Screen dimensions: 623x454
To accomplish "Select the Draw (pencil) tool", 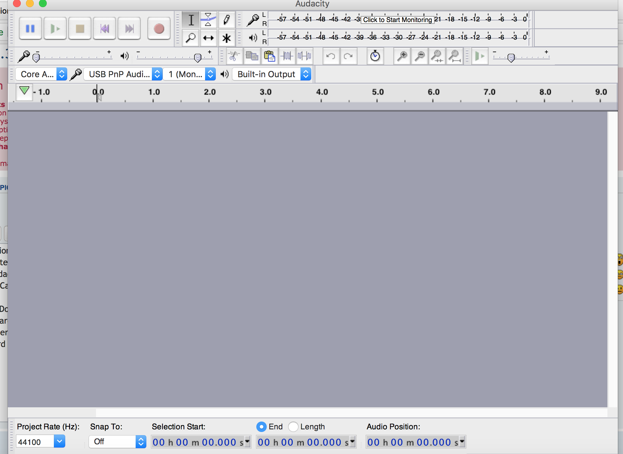I will [x=226, y=20].
